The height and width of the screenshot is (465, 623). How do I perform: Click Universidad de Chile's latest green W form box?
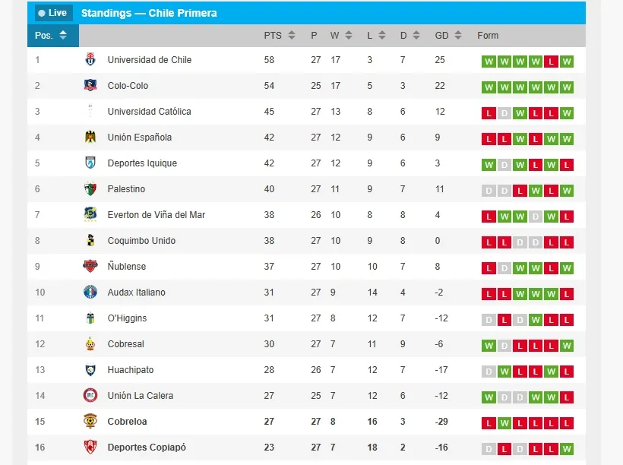(x=567, y=62)
